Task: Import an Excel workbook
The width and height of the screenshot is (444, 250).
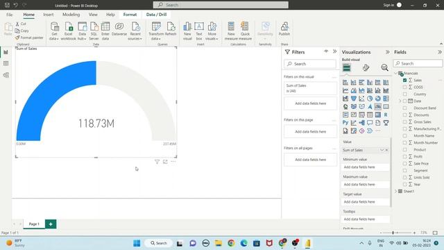Action: pos(68,31)
